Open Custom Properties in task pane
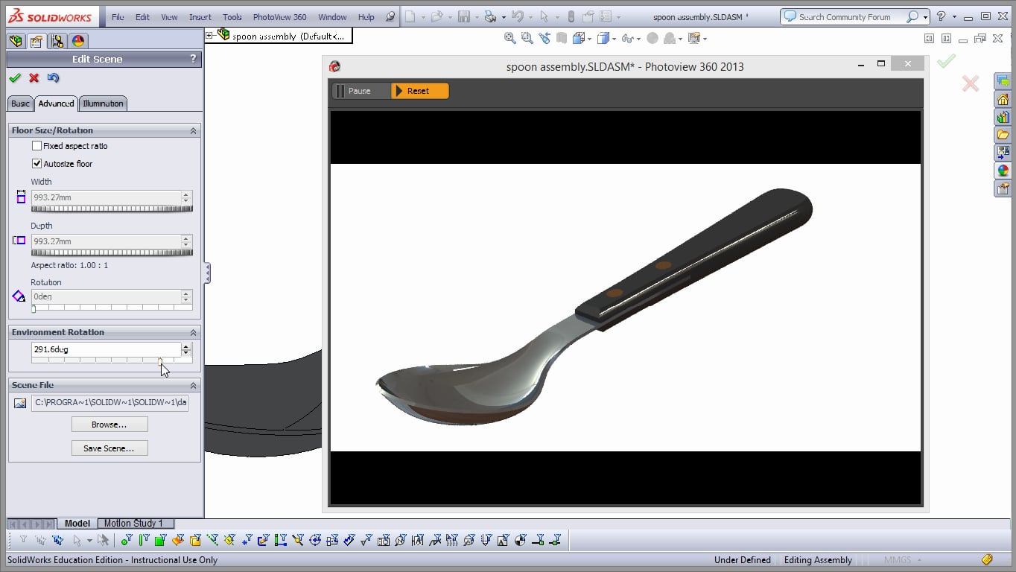The width and height of the screenshot is (1016, 572). pyautogui.click(x=1003, y=188)
